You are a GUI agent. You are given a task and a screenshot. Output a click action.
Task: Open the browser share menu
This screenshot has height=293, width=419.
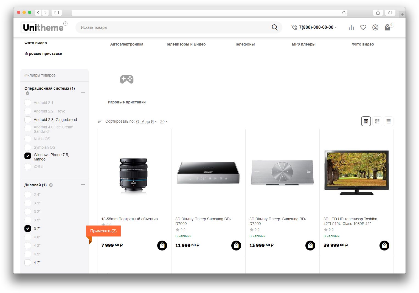pyautogui.click(x=378, y=13)
